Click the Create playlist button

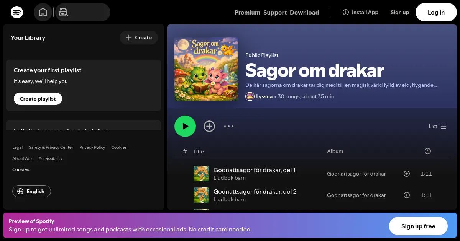tap(38, 99)
